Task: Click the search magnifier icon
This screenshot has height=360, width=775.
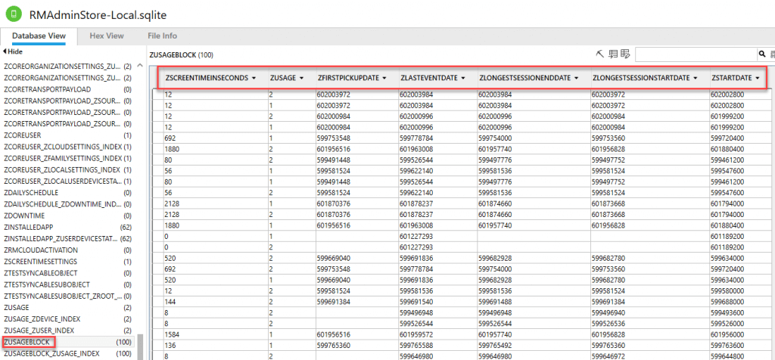Action: [x=762, y=54]
